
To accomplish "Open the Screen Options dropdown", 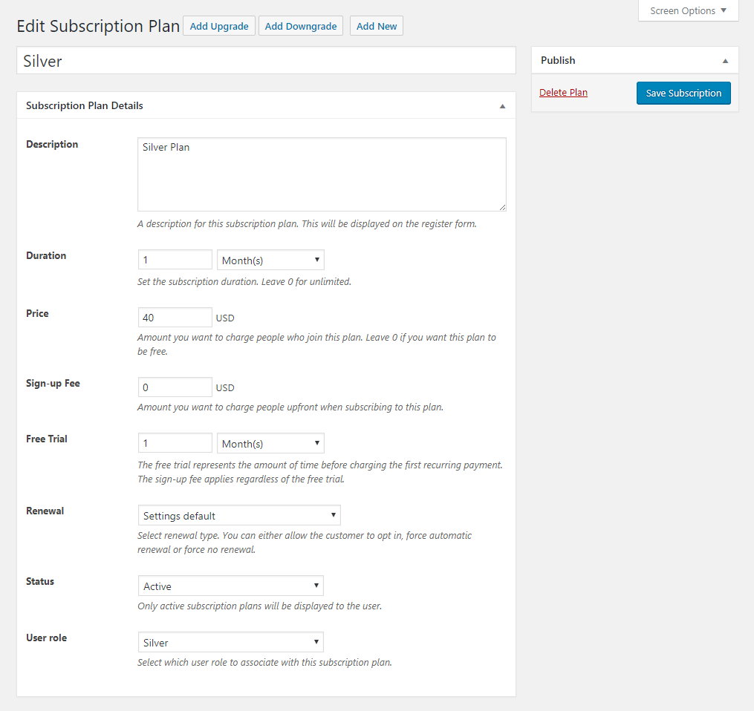I will (x=688, y=10).
